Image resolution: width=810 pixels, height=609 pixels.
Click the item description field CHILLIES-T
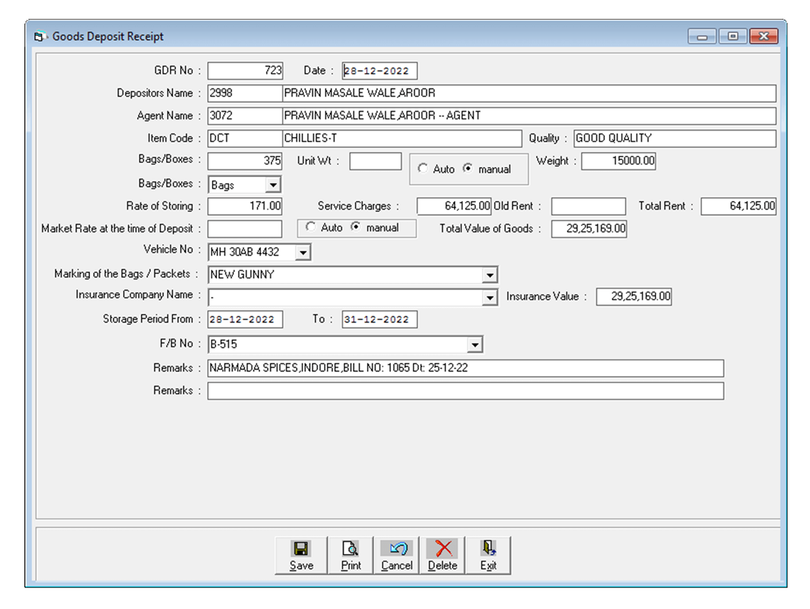pyautogui.click(x=402, y=138)
